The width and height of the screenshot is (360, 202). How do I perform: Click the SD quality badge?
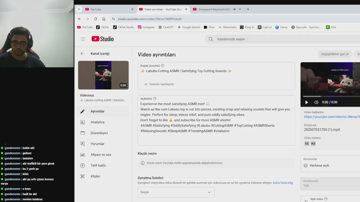[x=307, y=144]
